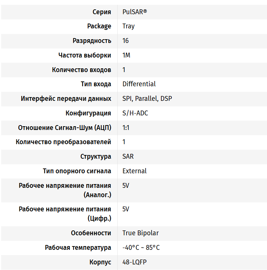Click the SAR structure value
Viewport: 267px width, 270px height.
click(128, 156)
